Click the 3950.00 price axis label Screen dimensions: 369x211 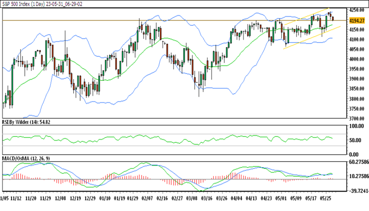(357, 69)
